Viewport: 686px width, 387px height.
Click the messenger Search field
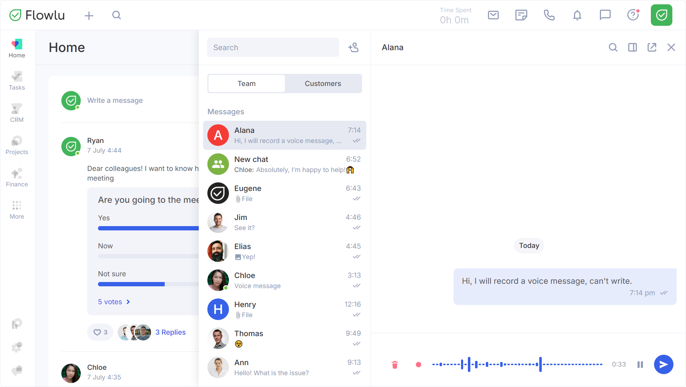tap(273, 47)
